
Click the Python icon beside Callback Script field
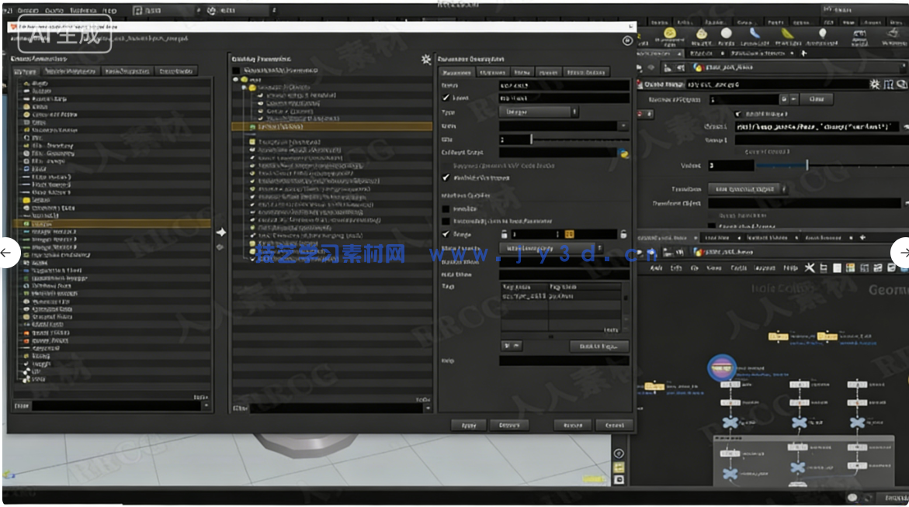623,153
